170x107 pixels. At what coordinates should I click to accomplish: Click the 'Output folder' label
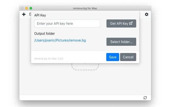(44, 34)
